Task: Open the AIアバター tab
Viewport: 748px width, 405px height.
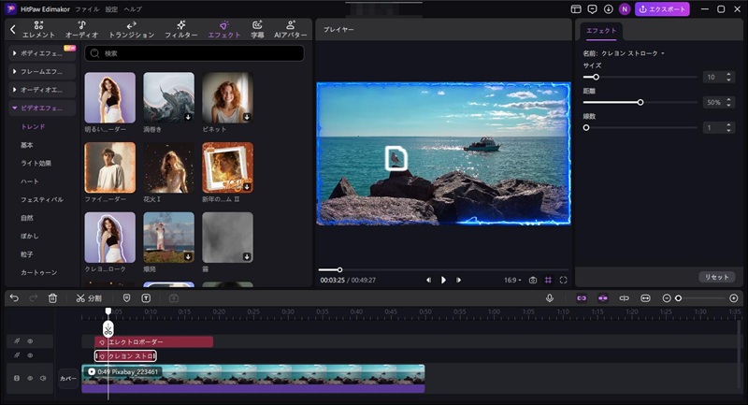Action: pos(291,30)
